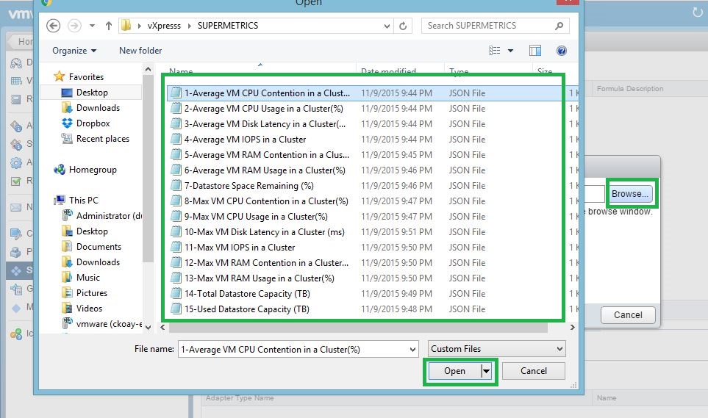
Task: Click the Open button
Action: click(x=454, y=371)
